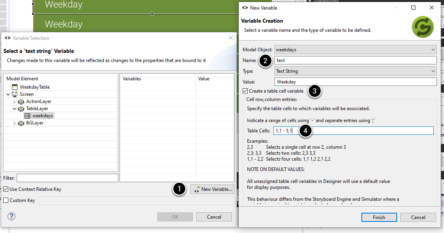444x233 pixels.
Task: Enable the Custom Key checkbox
Action: tap(6, 200)
